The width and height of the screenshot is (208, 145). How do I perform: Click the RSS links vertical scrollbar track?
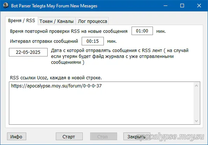pos(196,103)
